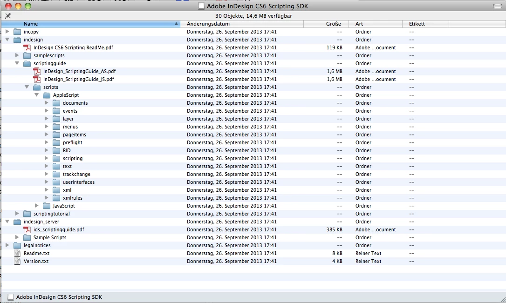Click the samplescripts folder icon
The width and height of the screenshot is (506, 303).
[27, 55]
